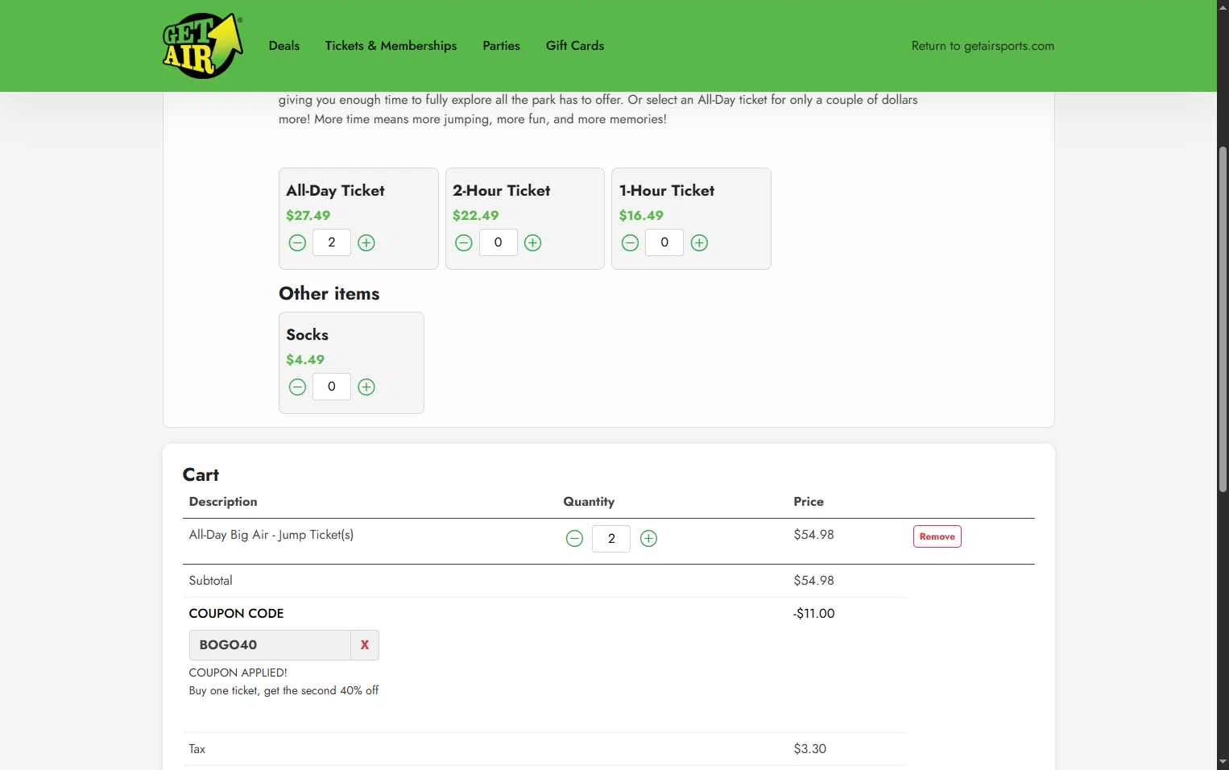Click the Other items heading

click(329, 294)
